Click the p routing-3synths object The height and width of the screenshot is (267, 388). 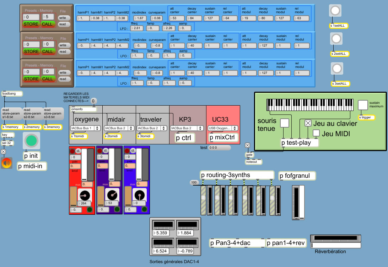[237, 175]
